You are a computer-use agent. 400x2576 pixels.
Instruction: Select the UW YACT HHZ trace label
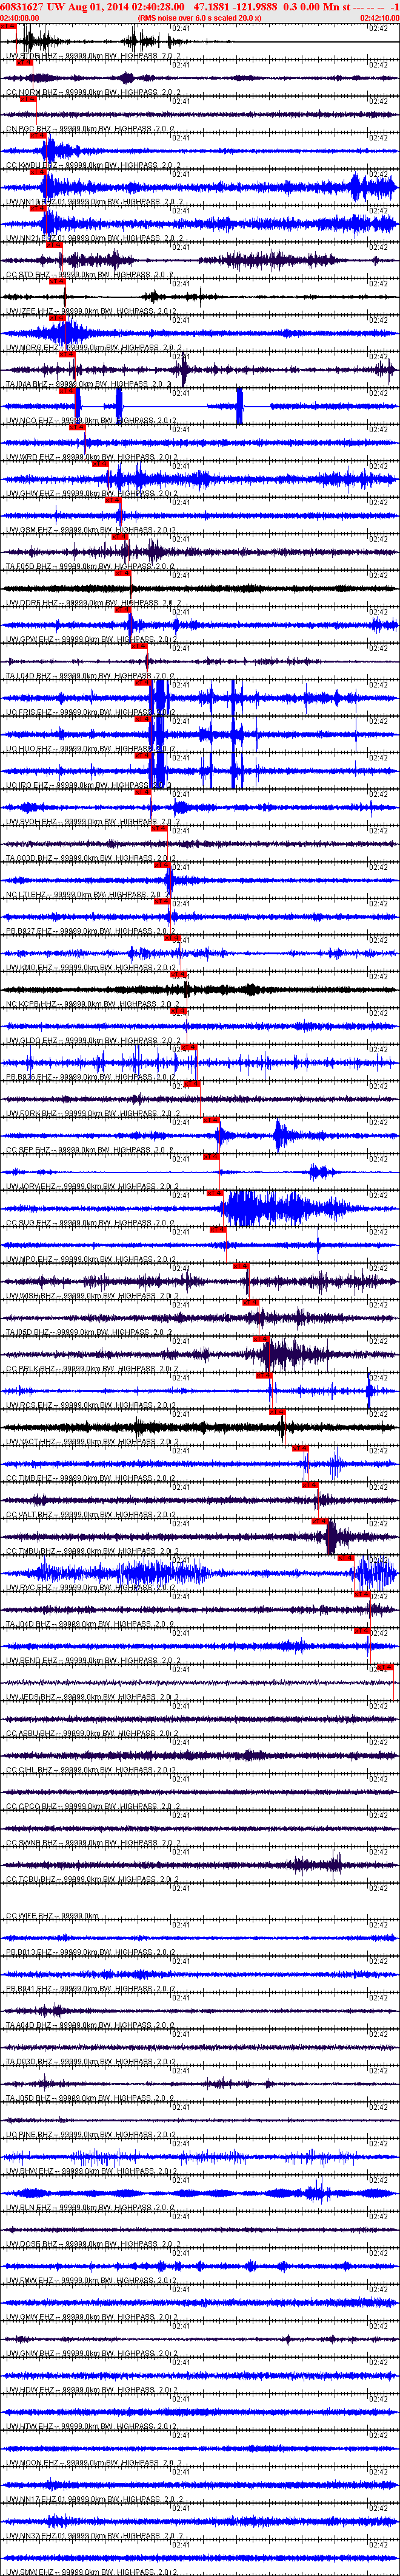point(92,1443)
